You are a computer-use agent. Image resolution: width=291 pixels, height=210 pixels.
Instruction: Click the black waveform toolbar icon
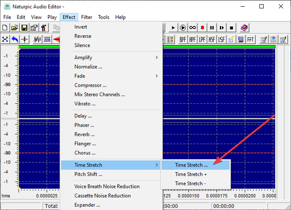37,39
